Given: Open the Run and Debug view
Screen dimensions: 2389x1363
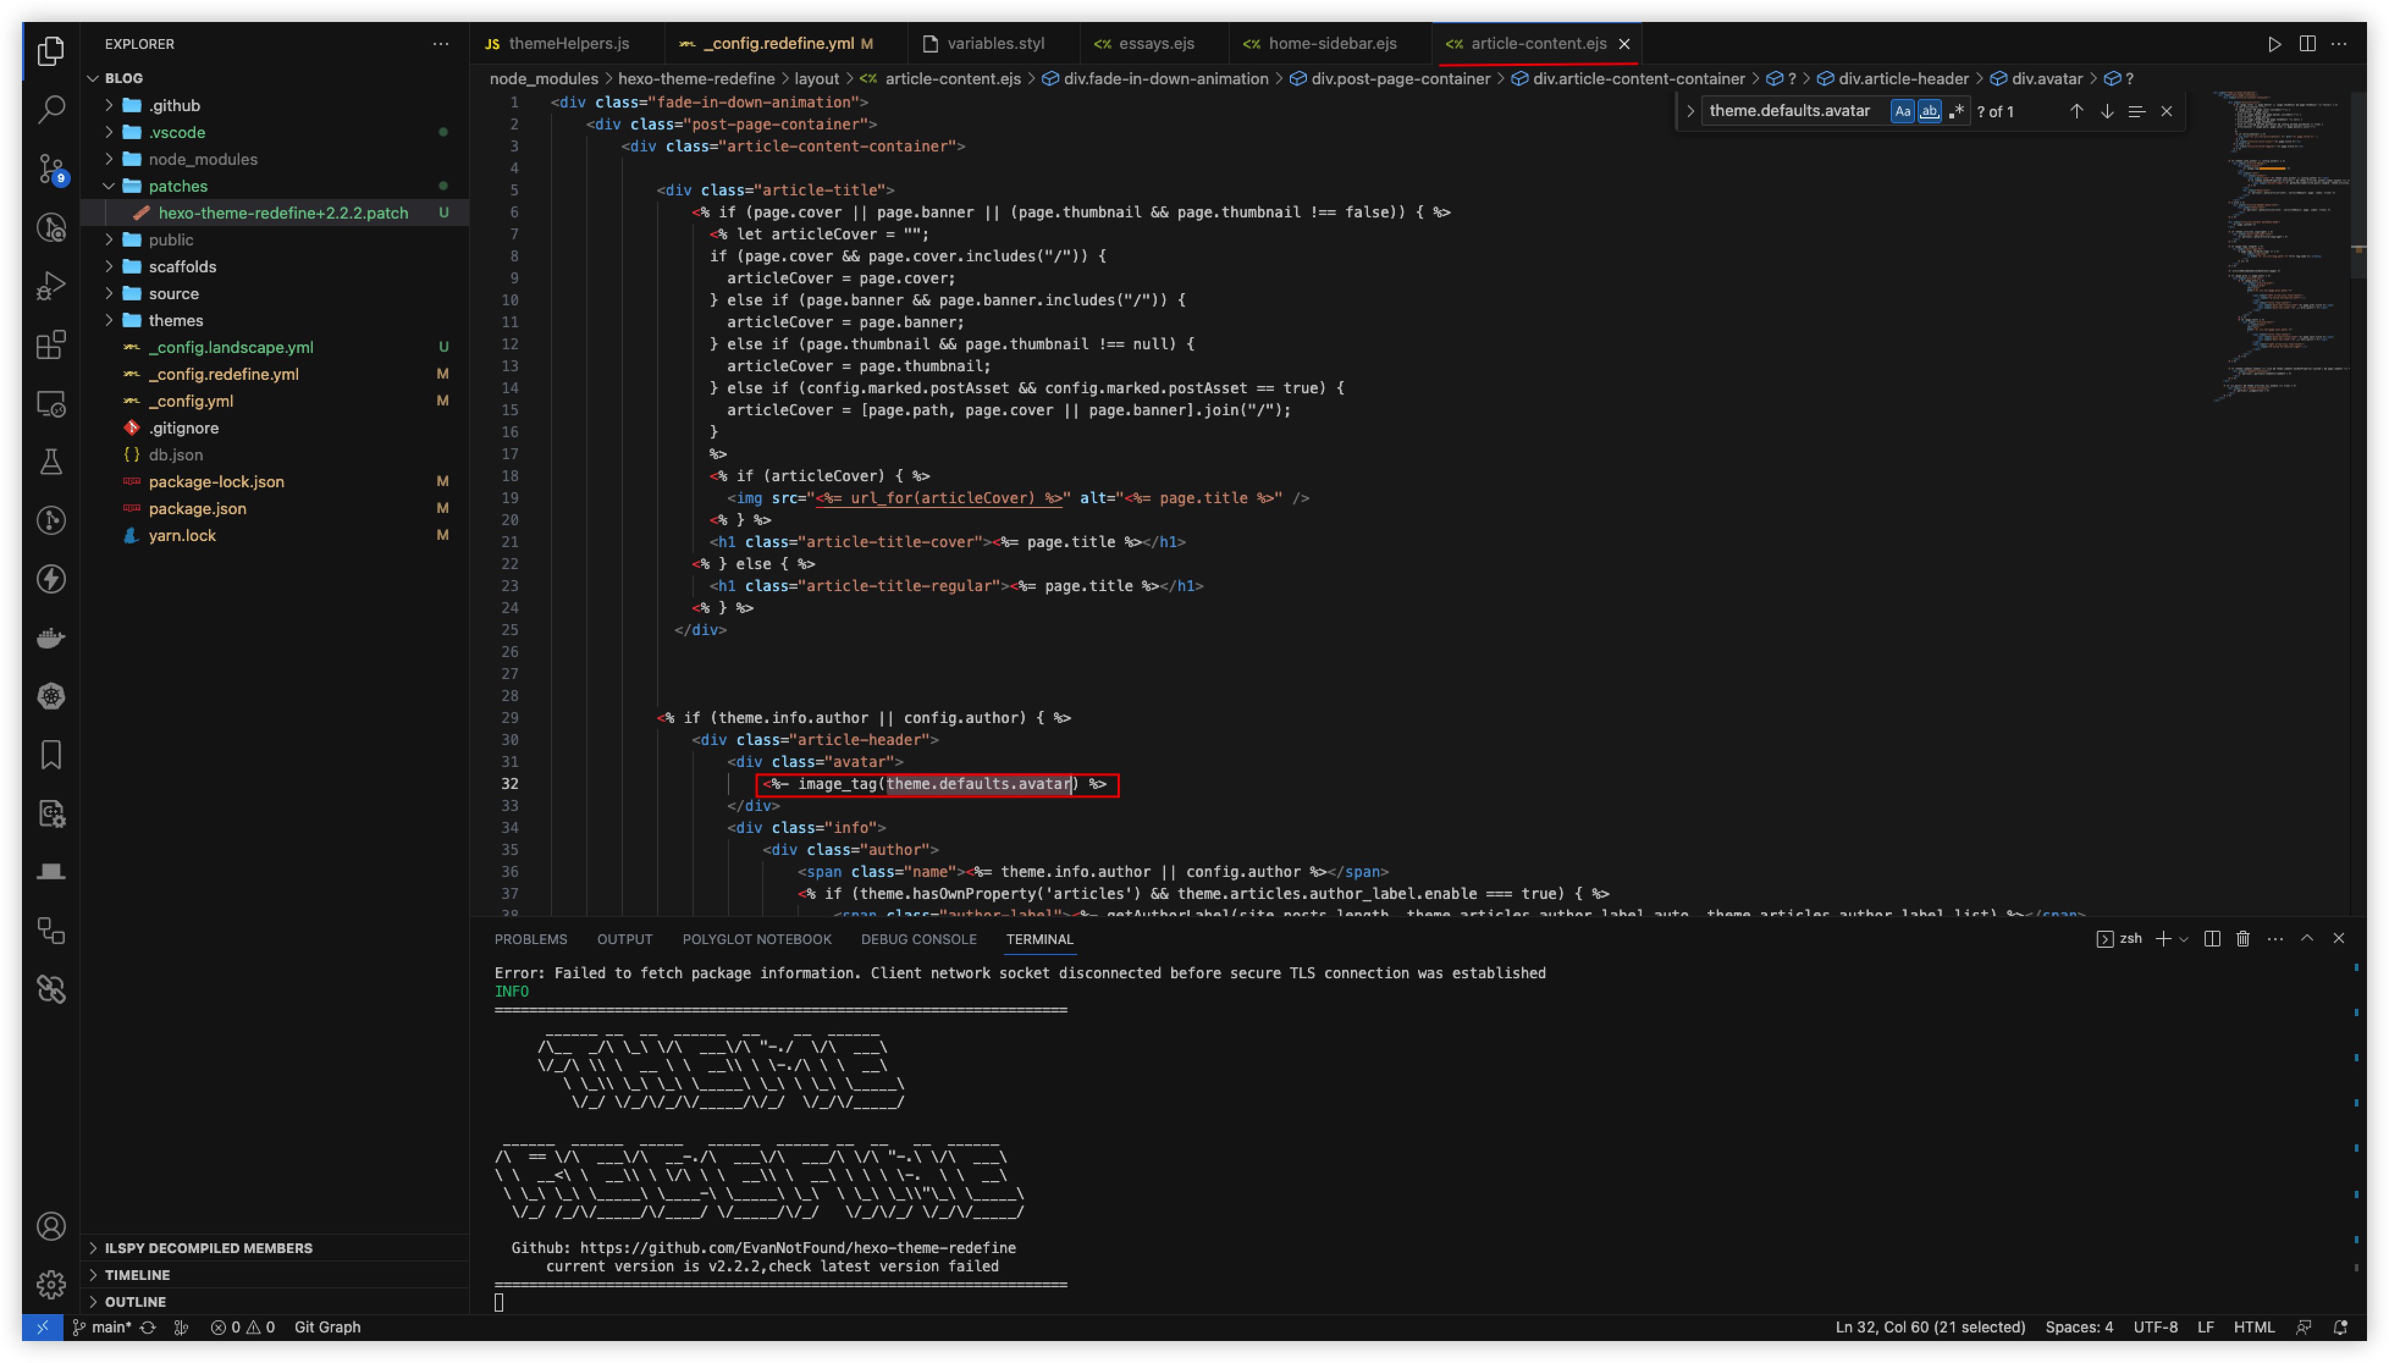Looking at the screenshot, I should coord(51,286).
